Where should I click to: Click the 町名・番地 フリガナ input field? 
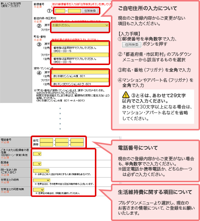pyautogui.click(x=80, y=55)
